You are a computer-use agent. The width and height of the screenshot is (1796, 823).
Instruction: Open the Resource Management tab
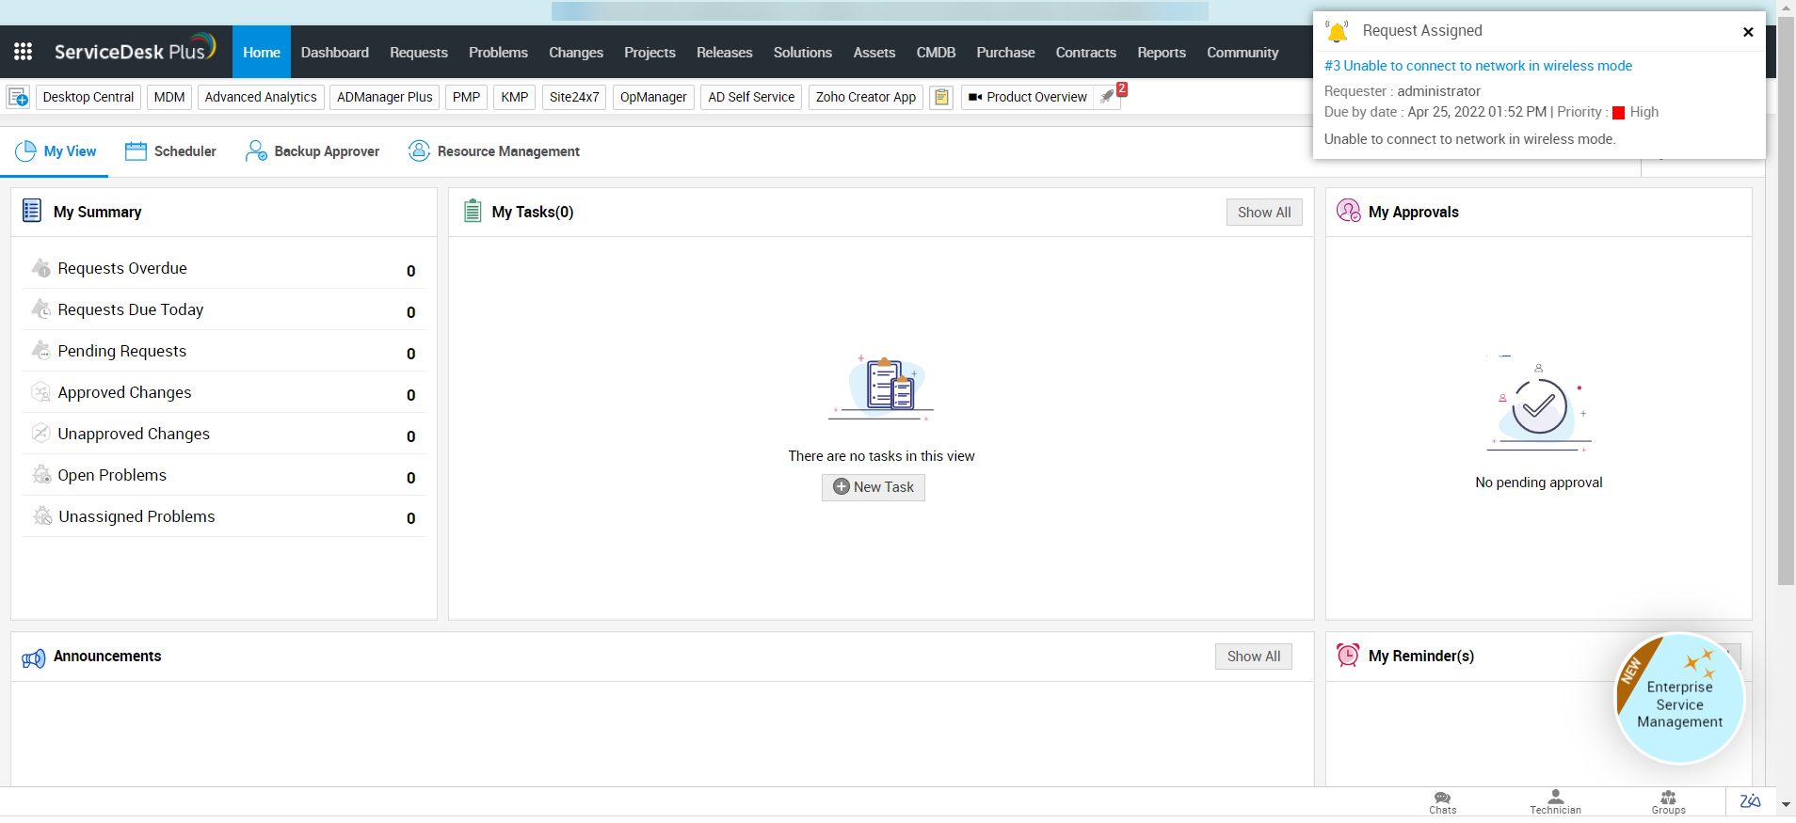click(493, 151)
